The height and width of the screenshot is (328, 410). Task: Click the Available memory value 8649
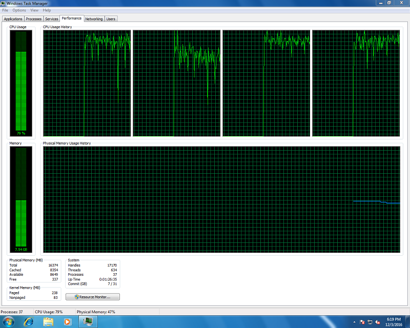click(x=54, y=274)
